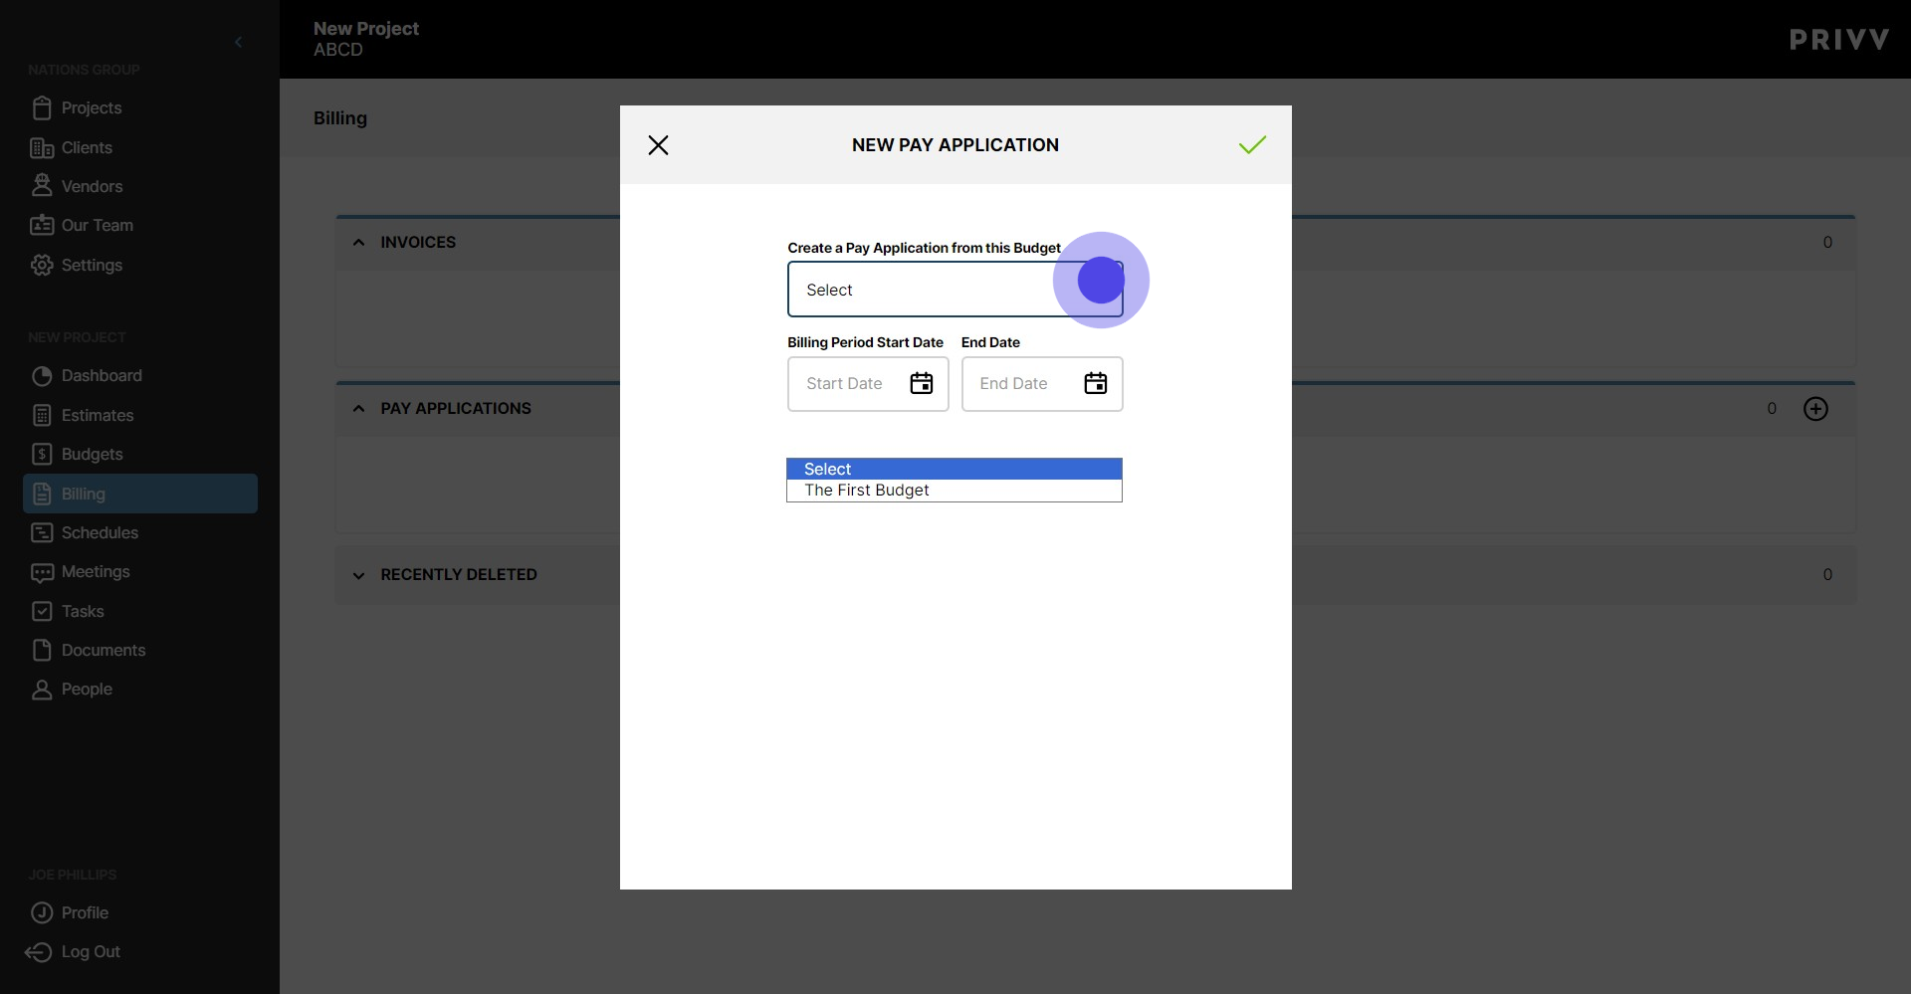Image resolution: width=1911 pixels, height=994 pixels.
Task: Open Tasks checkbox icon in sidebar
Action: coord(42,611)
